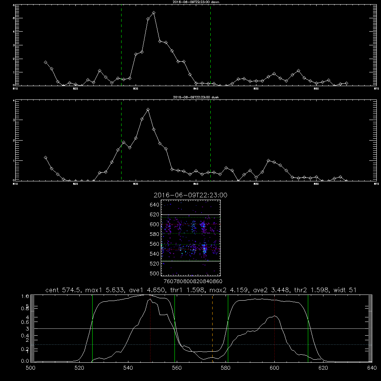Click the blue dotted horizontal threshold line
The width and height of the screenshot is (381, 381).
[201, 344]
